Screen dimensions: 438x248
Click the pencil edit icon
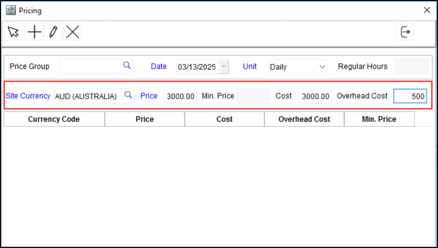pos(53,32)
